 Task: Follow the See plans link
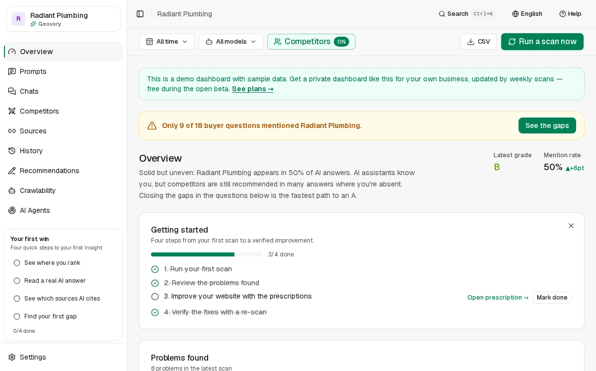[x=253, y=89]
